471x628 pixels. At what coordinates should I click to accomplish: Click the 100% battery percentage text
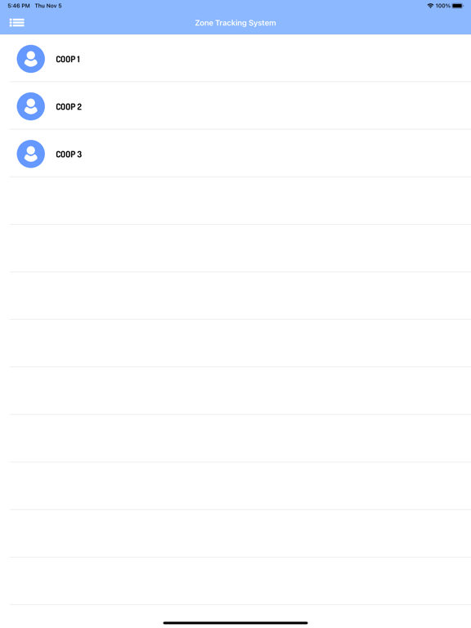point(443,6)
